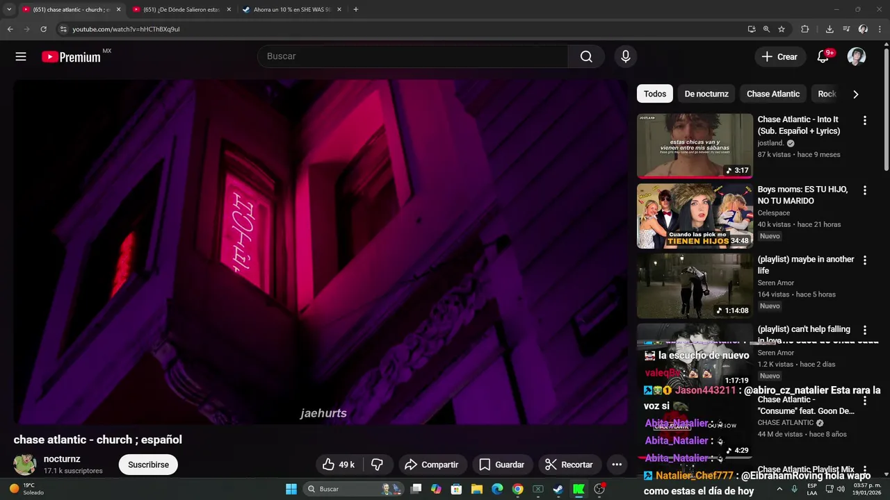Open a new browser tab
The height and width of the screenshot is (500, 890).
coord(356,10)
